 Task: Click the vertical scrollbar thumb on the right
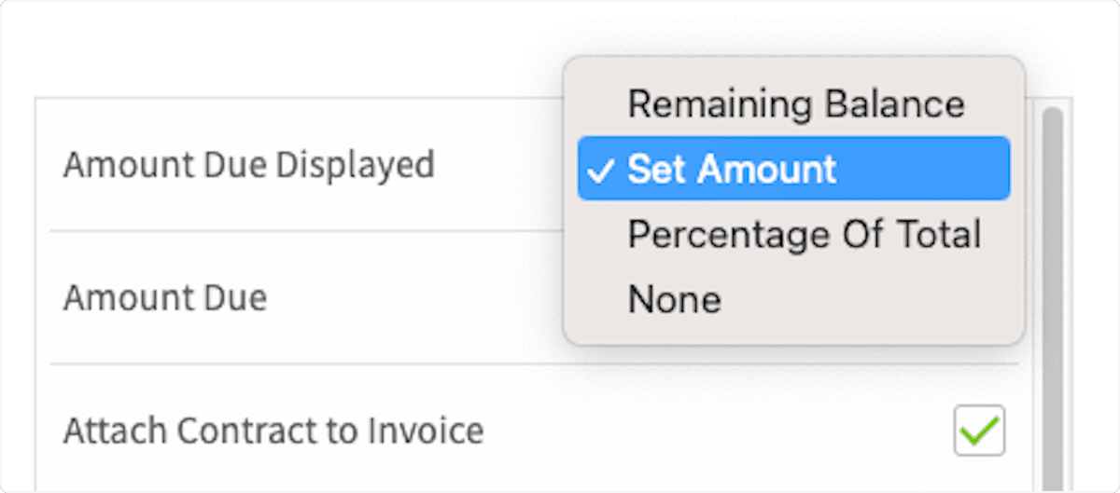[x=1053, y=280]
